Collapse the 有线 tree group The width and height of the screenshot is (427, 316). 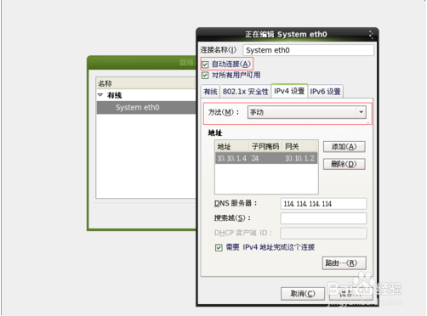[100, 95]
